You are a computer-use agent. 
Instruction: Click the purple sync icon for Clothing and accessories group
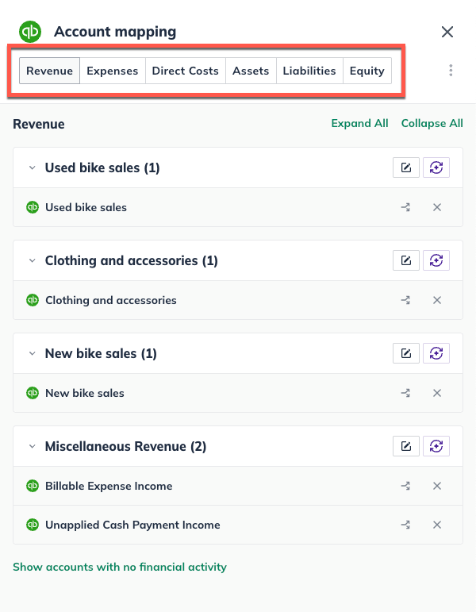coord(436,260)
